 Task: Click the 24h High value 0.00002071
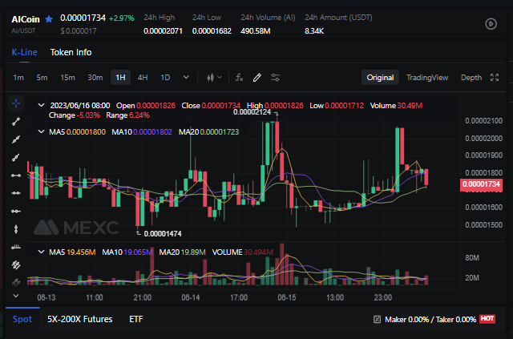(163, 31)
